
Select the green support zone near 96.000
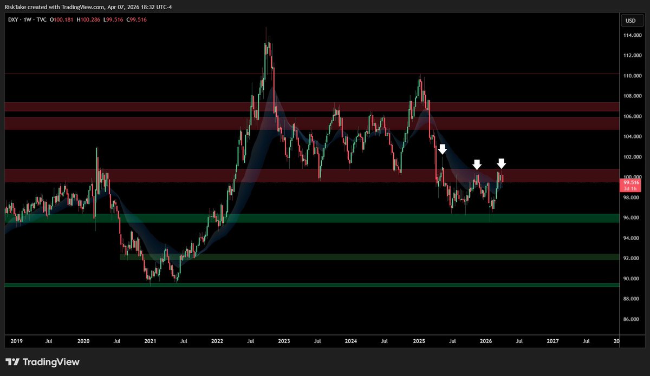(x=311, y=218)
